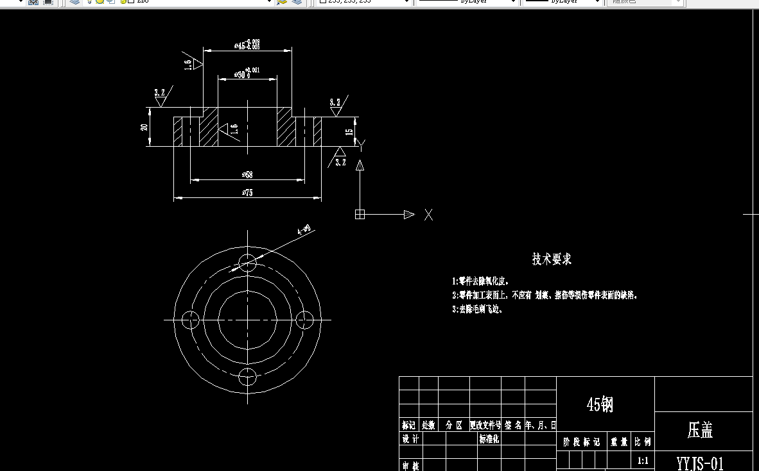Freeze layer EU6 via the sun icon
759x471 pixels.
coord(101,2)
